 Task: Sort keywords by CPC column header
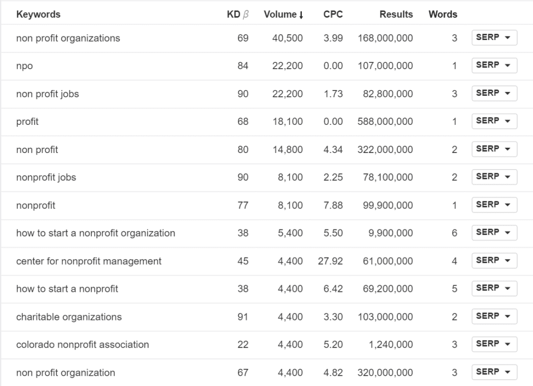(333, 15)
